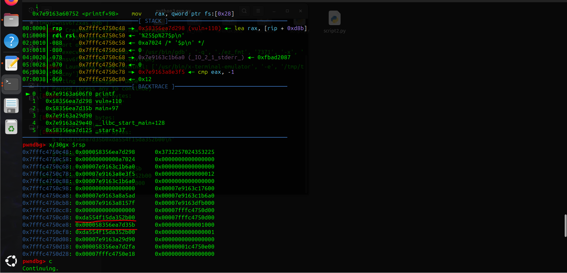The image size is (567, 273).
Task: Click the BACKTRACE section header
Action: point(153,86)
